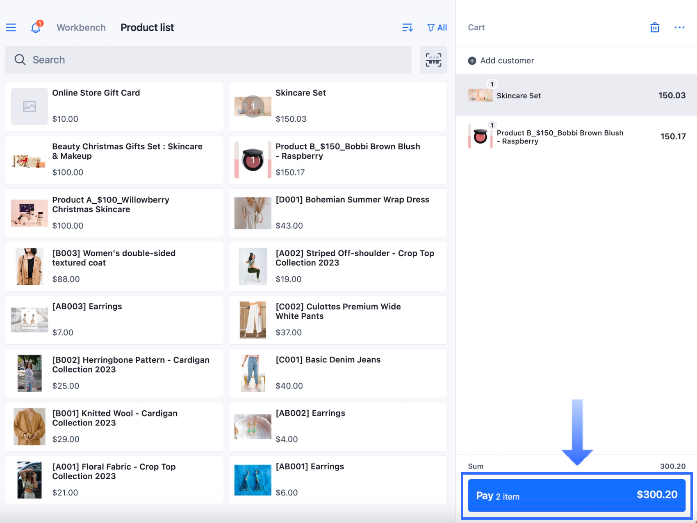
Task: Add Online Store Gift Card to cart
Action: [114, 106]
